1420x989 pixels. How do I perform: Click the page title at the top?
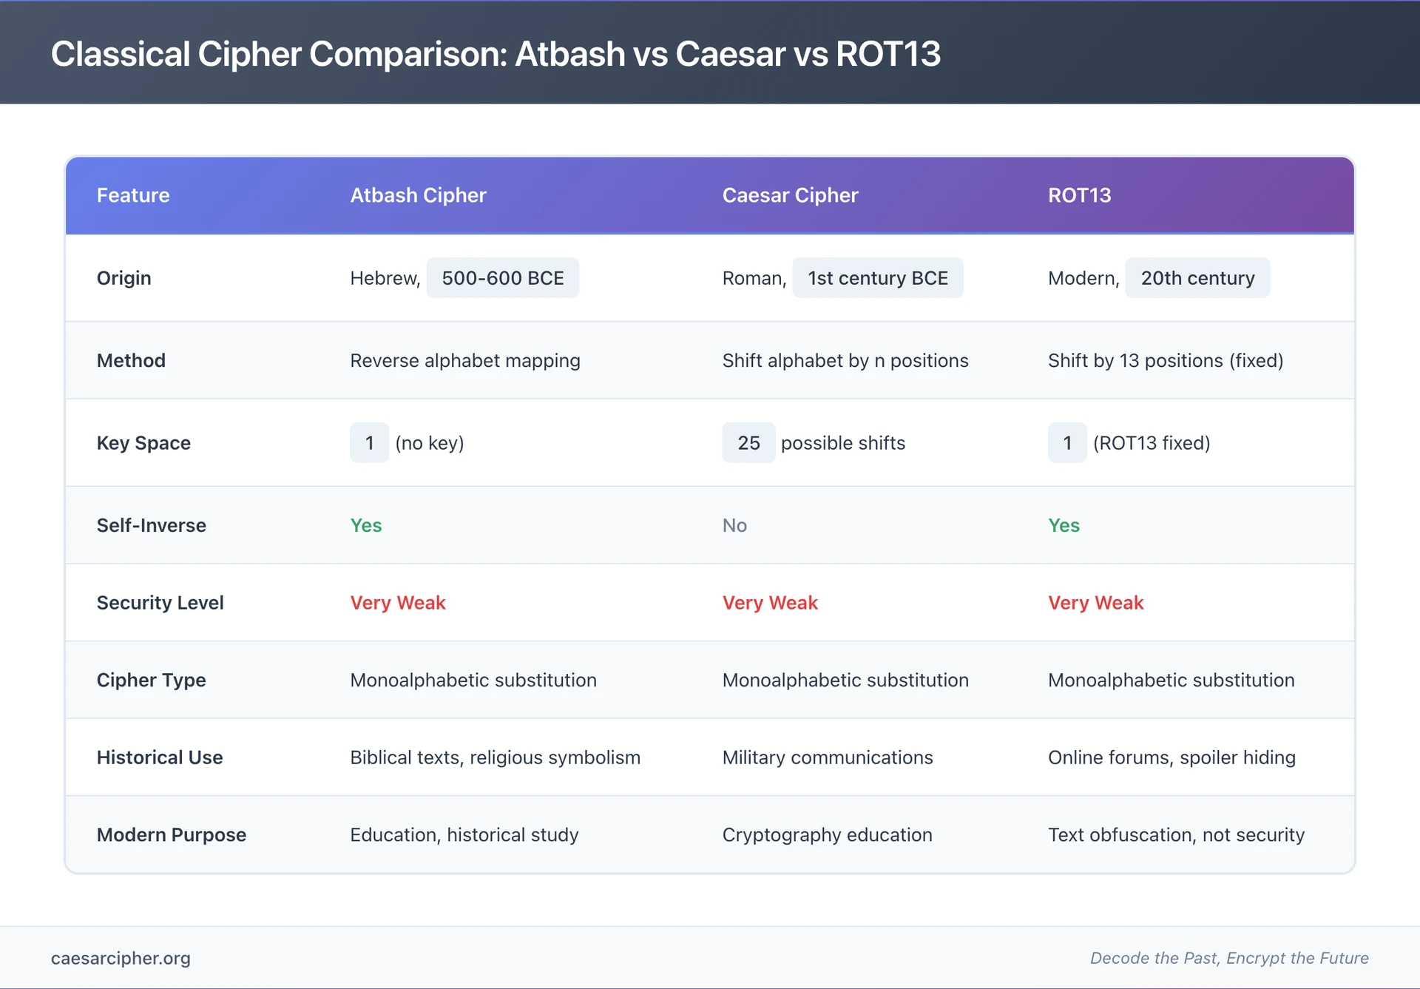(x=496, y=53)
